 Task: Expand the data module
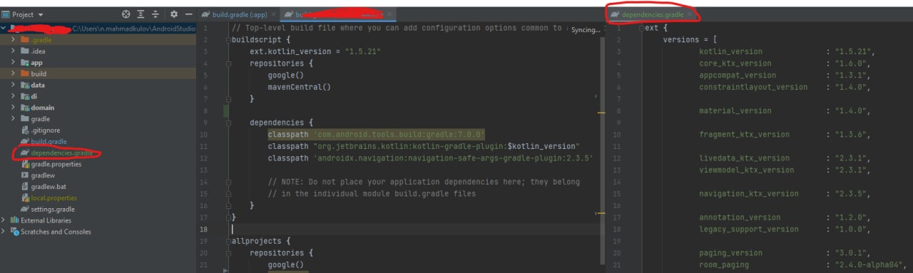(13, 85)
